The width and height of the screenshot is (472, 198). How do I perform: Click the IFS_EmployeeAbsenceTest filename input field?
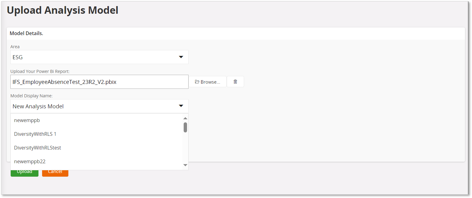[99, 81]
